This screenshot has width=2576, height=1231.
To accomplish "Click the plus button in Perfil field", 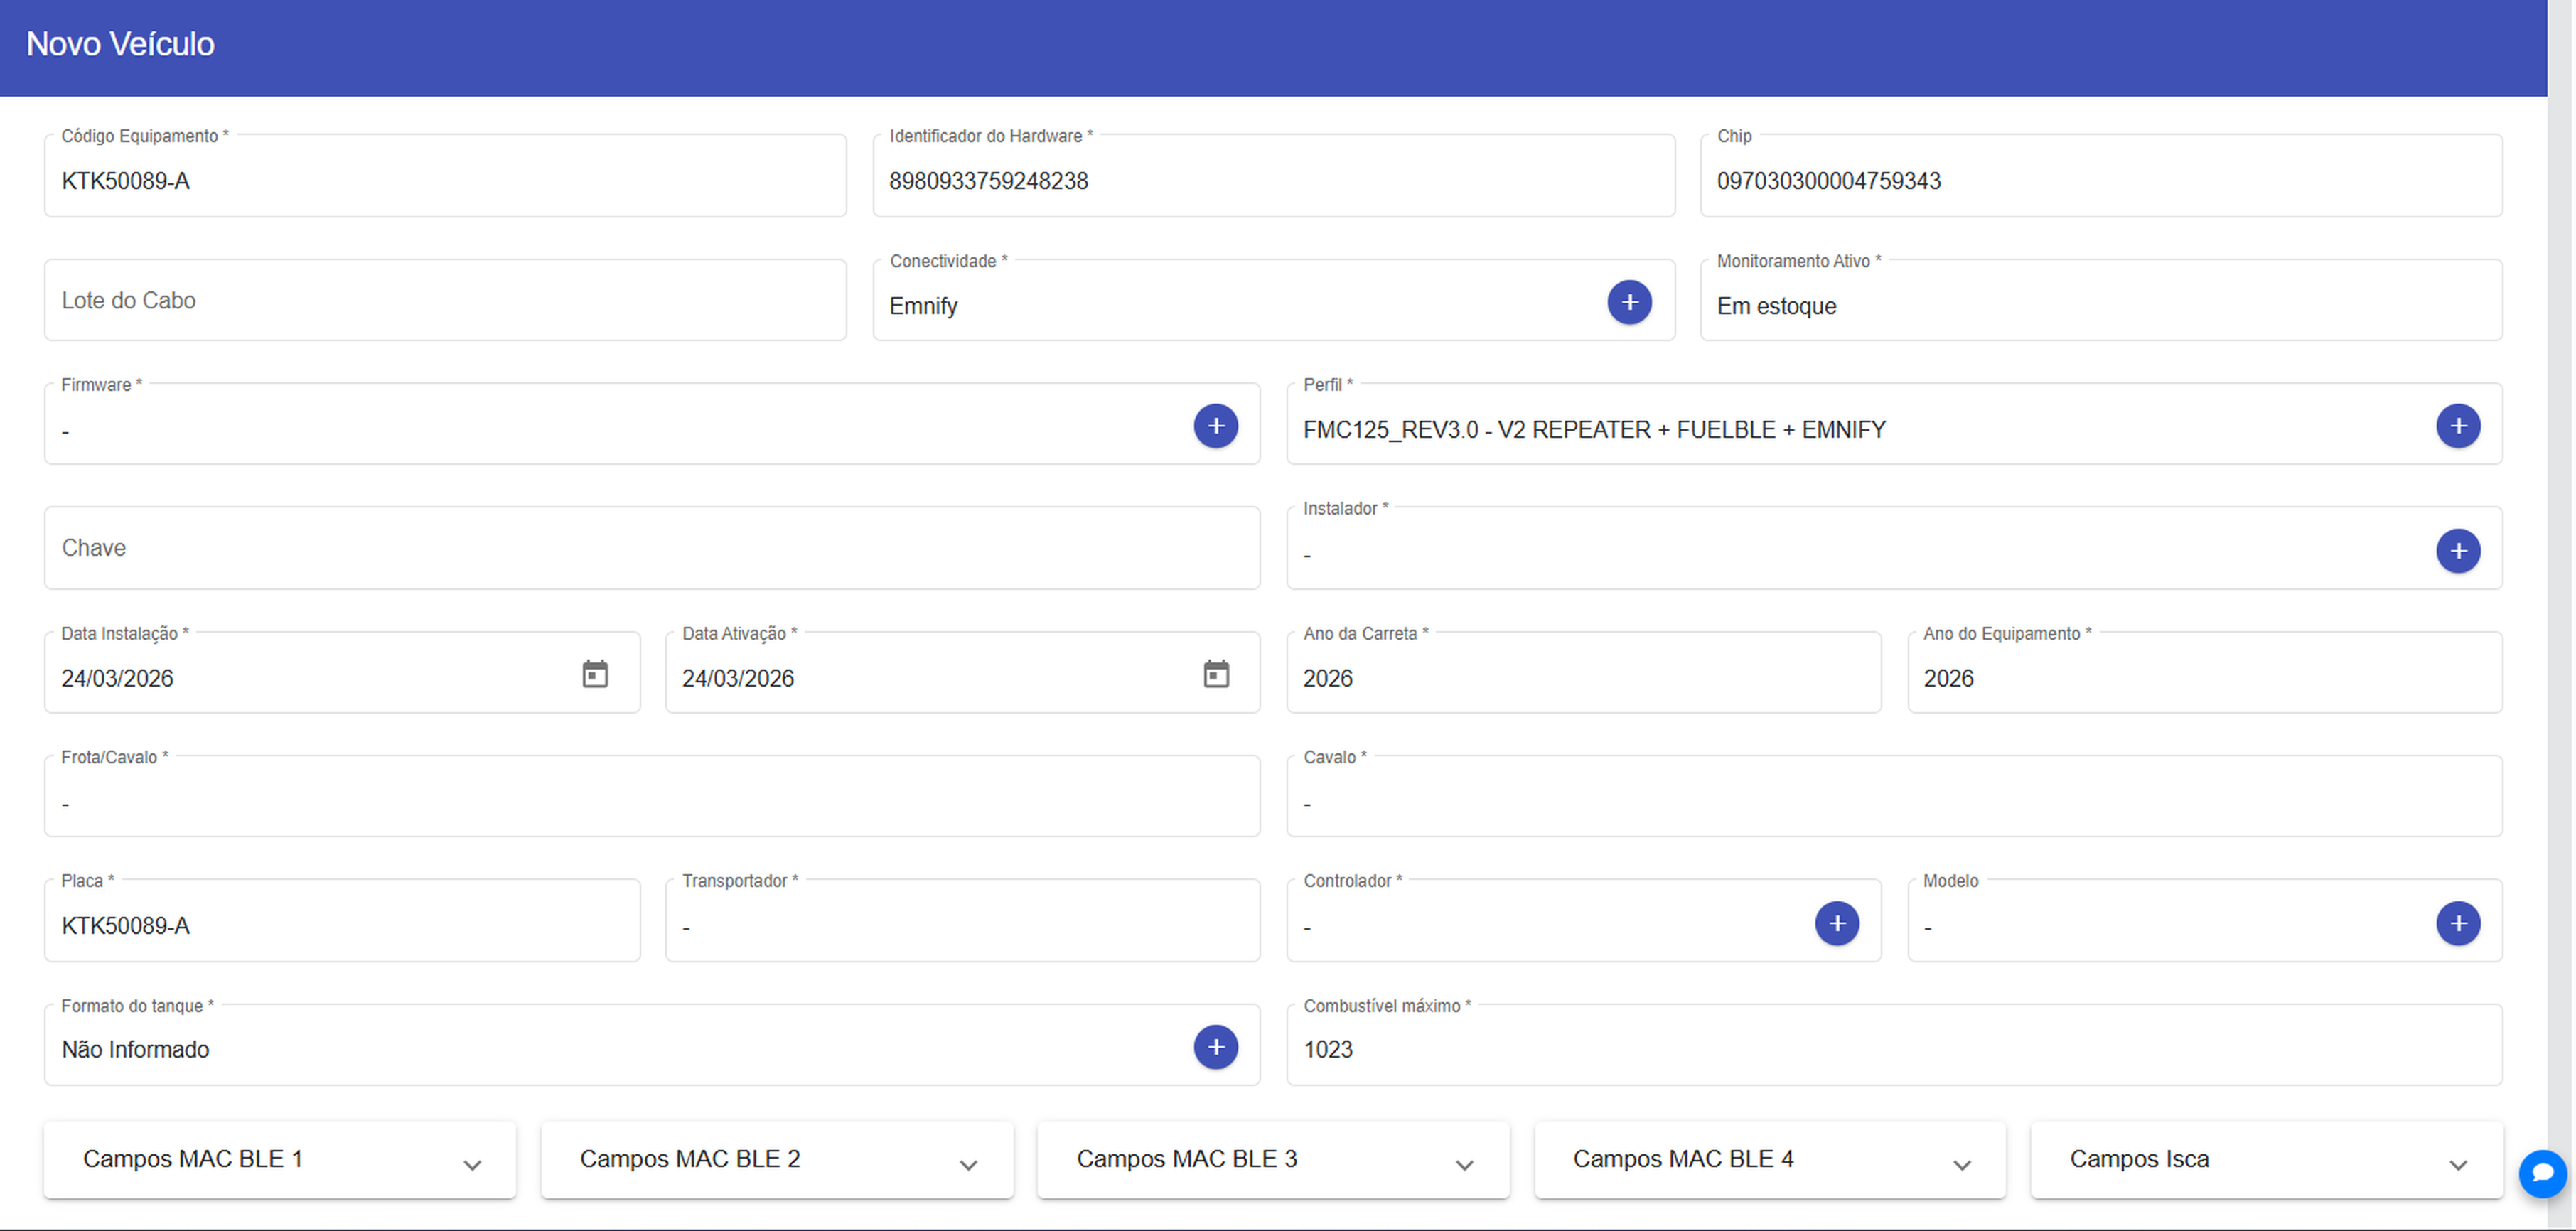I will [2457, 426].
